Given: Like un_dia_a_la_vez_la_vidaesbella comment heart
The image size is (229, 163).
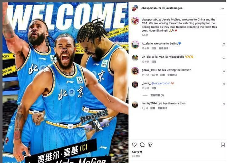Looking at the screenshot, I should click(x=224, y=58).
